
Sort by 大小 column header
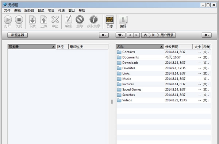[197, 47]
